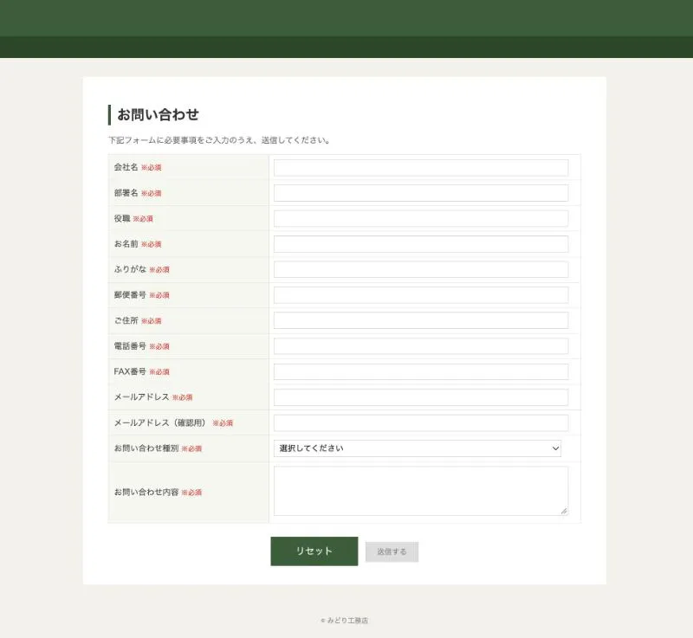Click the お問い合わせ page heading
Screen dimensions: 693x638
click(x=158, y=115)
